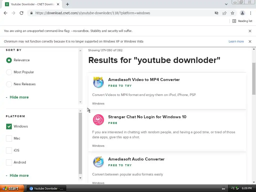
Task: Select New Releases sorting
Action: click(9, 84)
